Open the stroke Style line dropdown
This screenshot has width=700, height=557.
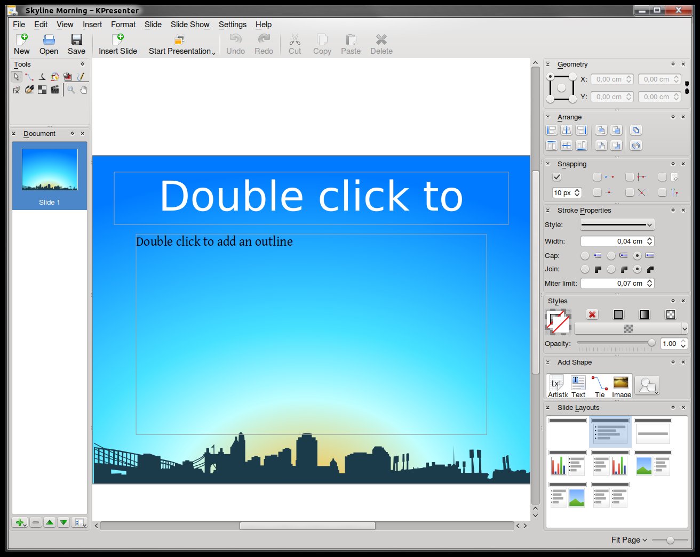coord(617,225)
